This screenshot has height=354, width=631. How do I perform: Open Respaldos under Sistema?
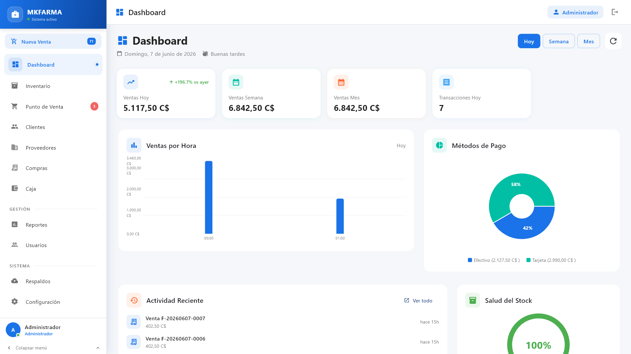click(53, 281)
